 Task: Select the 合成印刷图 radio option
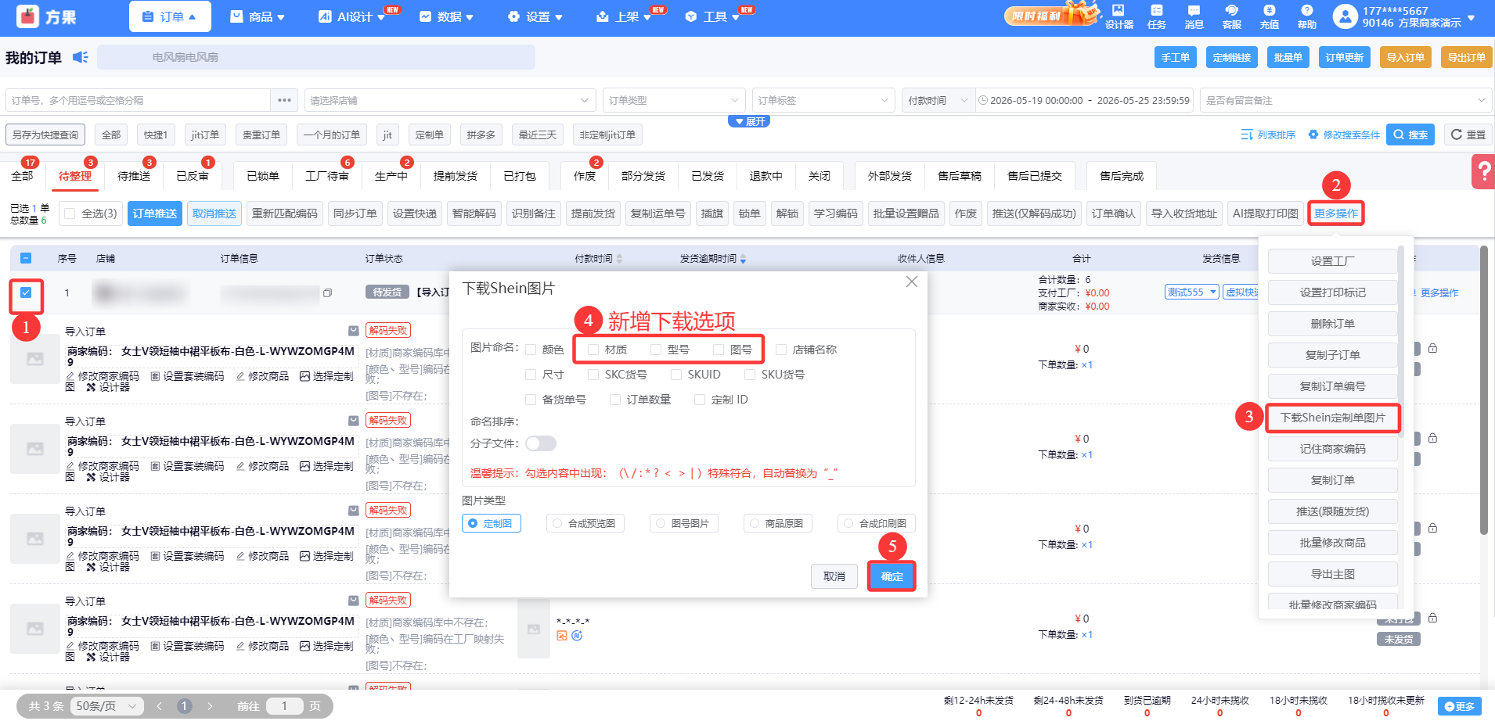point(877,523)
